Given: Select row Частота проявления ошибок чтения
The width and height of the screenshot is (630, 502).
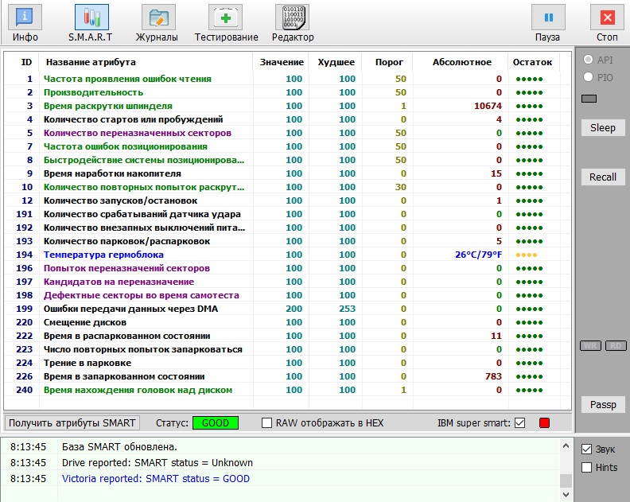Looking at the screenshot, I should coord(287,79).
